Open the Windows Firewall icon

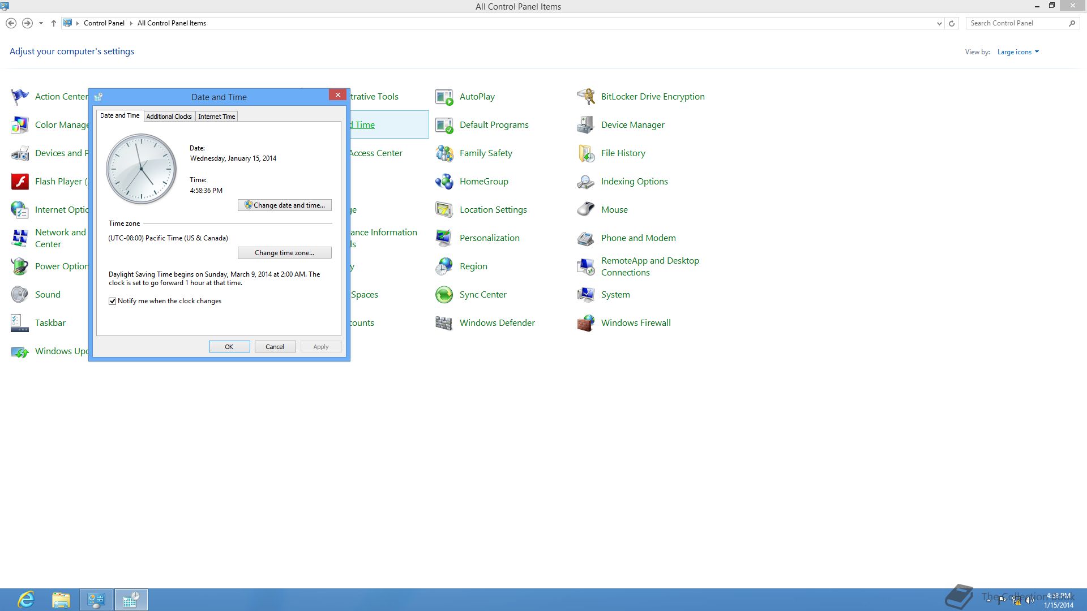pyautogui.click(x=586, y=323)
